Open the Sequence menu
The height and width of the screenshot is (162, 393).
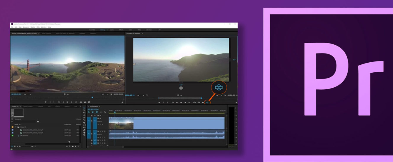tap(26, 27)
